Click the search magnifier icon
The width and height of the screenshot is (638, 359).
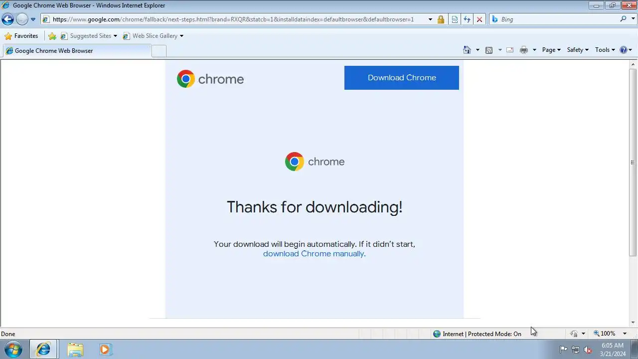pos(623,19)
